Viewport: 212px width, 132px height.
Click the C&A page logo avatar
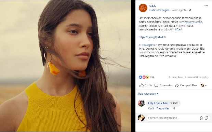point(143,8)
